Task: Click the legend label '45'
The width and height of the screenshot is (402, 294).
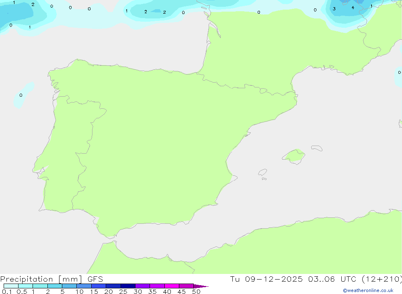Action: click(182, 292)
